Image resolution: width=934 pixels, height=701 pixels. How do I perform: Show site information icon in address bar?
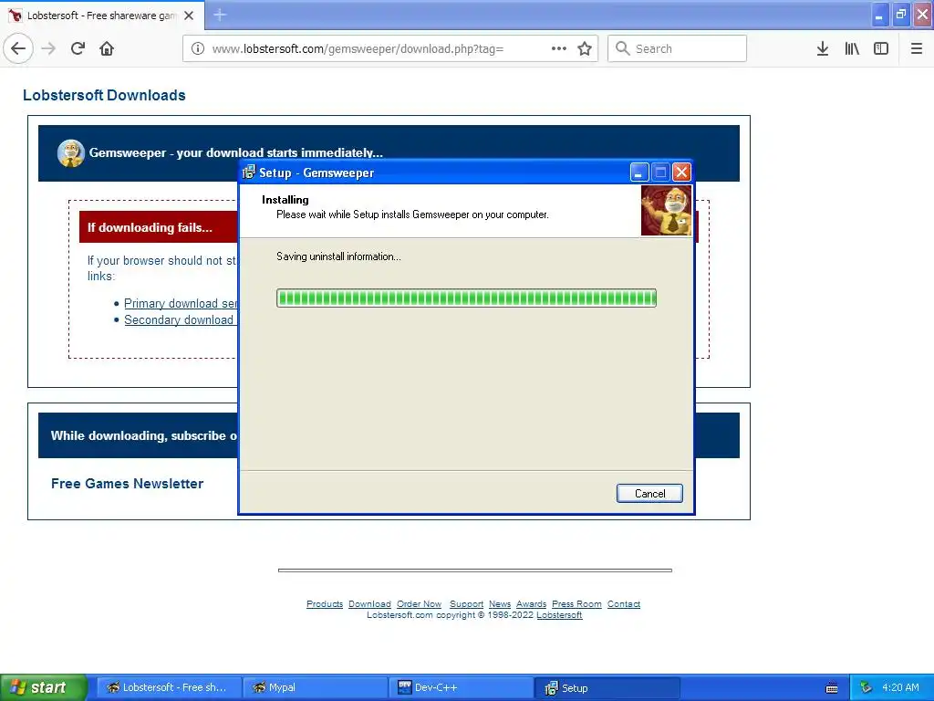(x=198, y=48)
